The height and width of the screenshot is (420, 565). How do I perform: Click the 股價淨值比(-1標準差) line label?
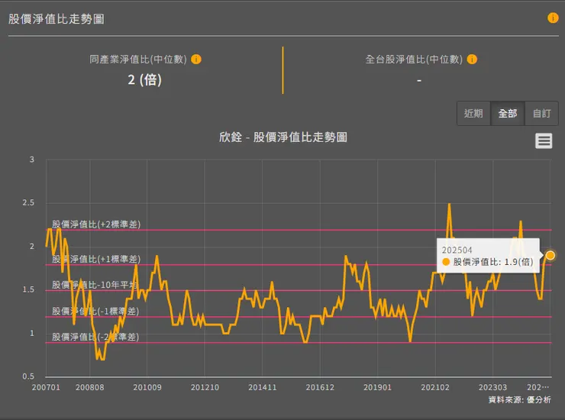[x=95, y=311]
